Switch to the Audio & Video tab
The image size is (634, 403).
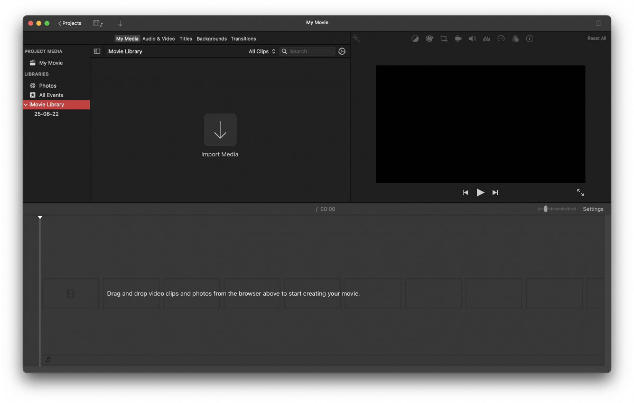pos(158,39)
